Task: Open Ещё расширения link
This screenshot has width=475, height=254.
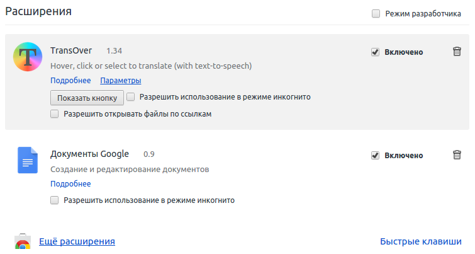Action: [x=77, y=241]
